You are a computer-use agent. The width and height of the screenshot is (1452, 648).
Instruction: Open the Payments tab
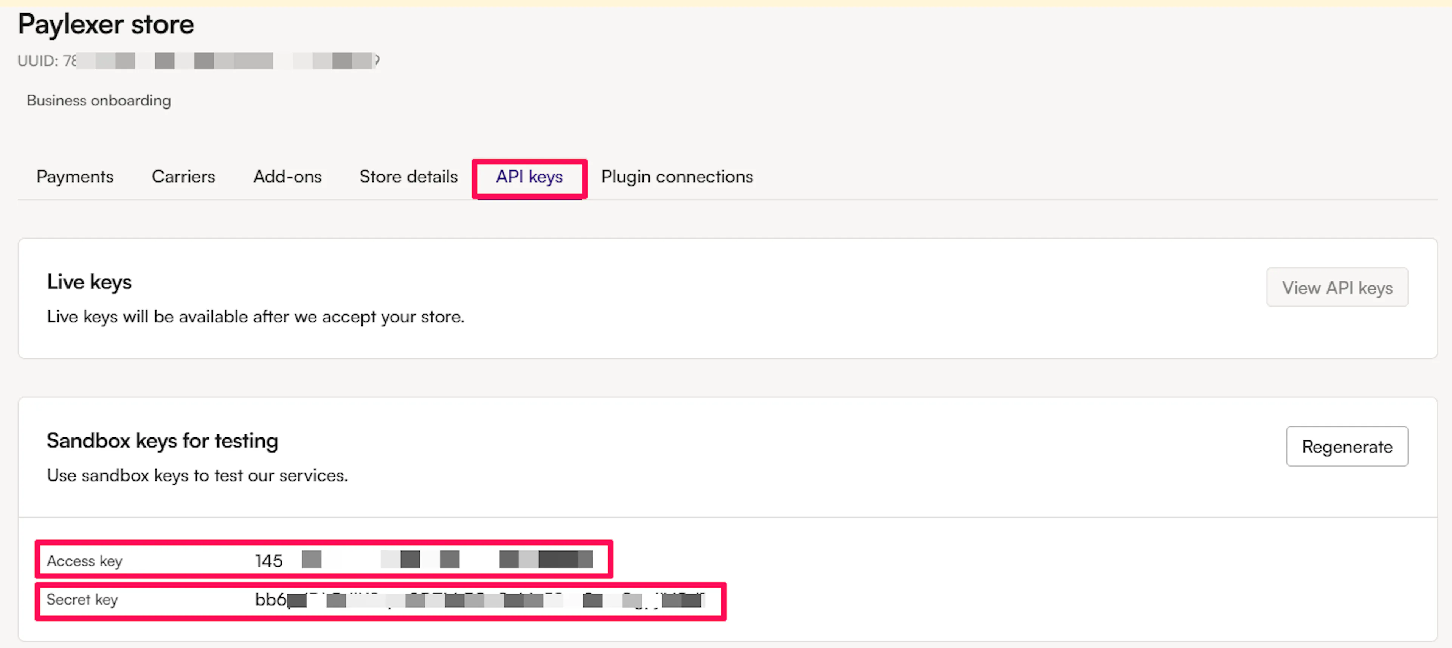coord(75,177)
